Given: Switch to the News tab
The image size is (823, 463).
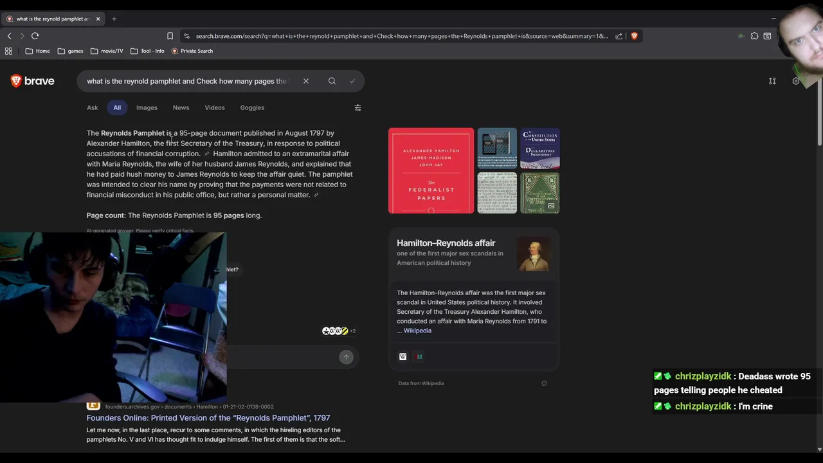Looking at the screenshot, I should [x=181, y=108].
